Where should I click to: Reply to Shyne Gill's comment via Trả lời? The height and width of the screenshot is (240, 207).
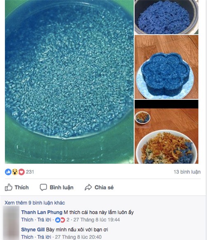coord(44,237)
